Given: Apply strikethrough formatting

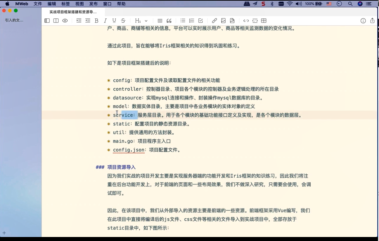Looking at the screenshot, I should (123, 21).
